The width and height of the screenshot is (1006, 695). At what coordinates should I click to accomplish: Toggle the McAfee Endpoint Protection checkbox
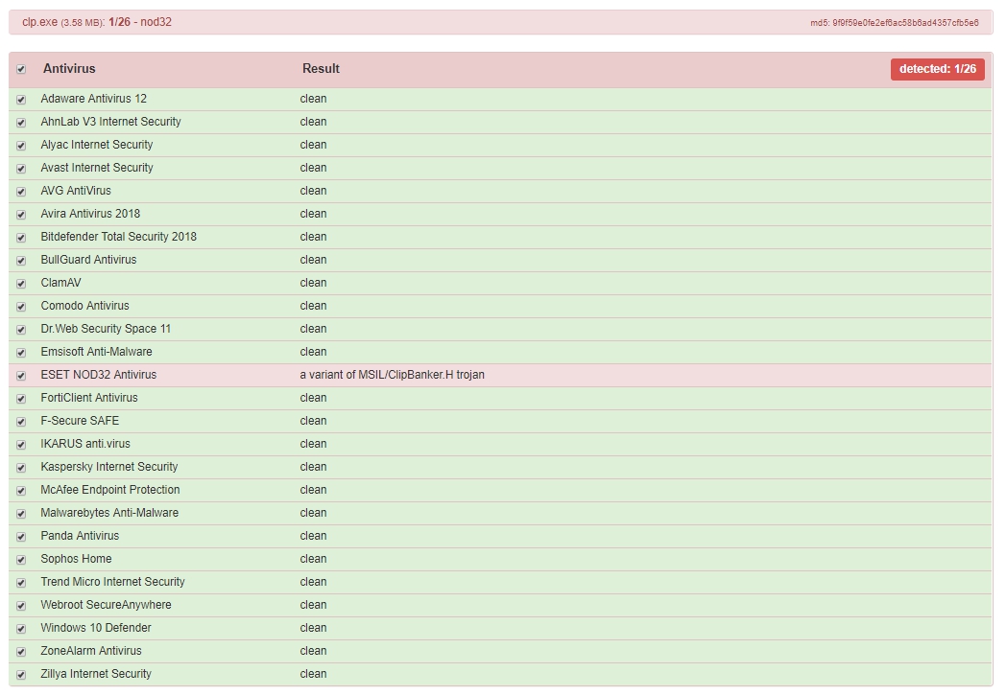point(21,492)
